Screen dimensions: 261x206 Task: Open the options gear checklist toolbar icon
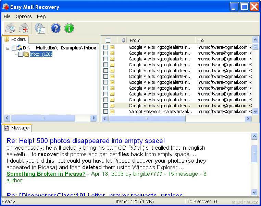[40, 28]
